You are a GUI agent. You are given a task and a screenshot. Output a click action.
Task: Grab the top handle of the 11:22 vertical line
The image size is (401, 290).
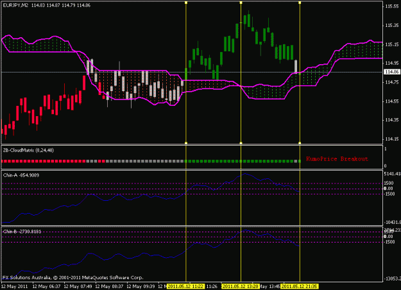tap(186, 3)
